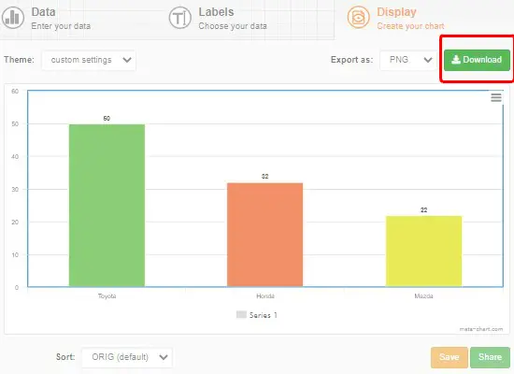This screenshot has width=514, height=374.
Task: Click the green Share button
Action: pyautogui.click(x=490, y=357)
